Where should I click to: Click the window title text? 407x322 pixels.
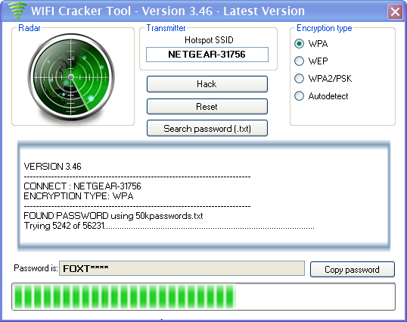click(x=168, y=11)
